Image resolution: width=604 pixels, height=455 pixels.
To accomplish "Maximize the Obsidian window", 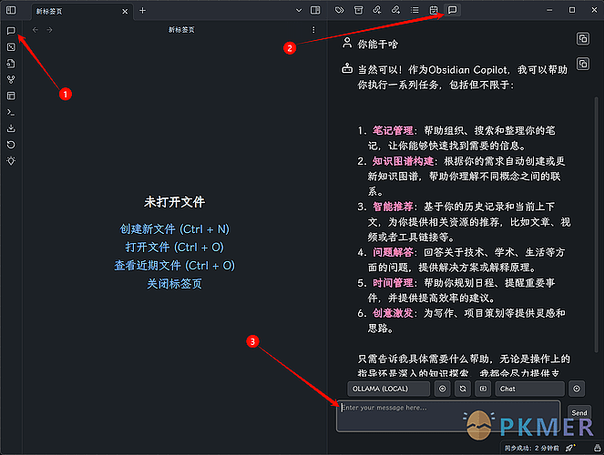I will click(x=572, y=10).
